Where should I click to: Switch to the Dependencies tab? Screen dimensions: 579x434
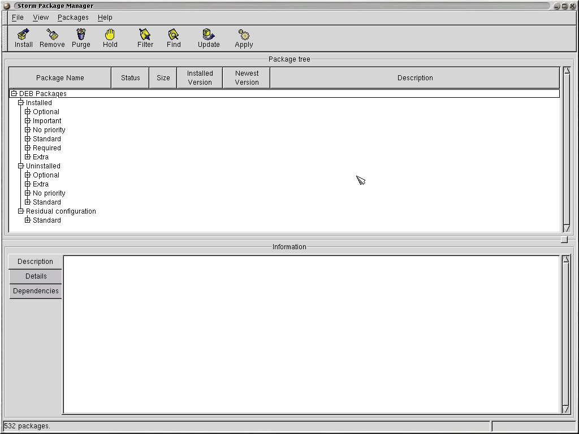pos(36,291)
